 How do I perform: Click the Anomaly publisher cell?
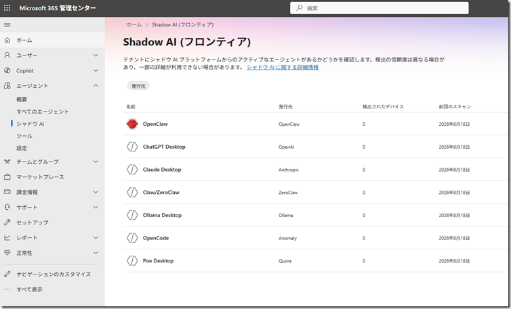(x=287, y=238)
